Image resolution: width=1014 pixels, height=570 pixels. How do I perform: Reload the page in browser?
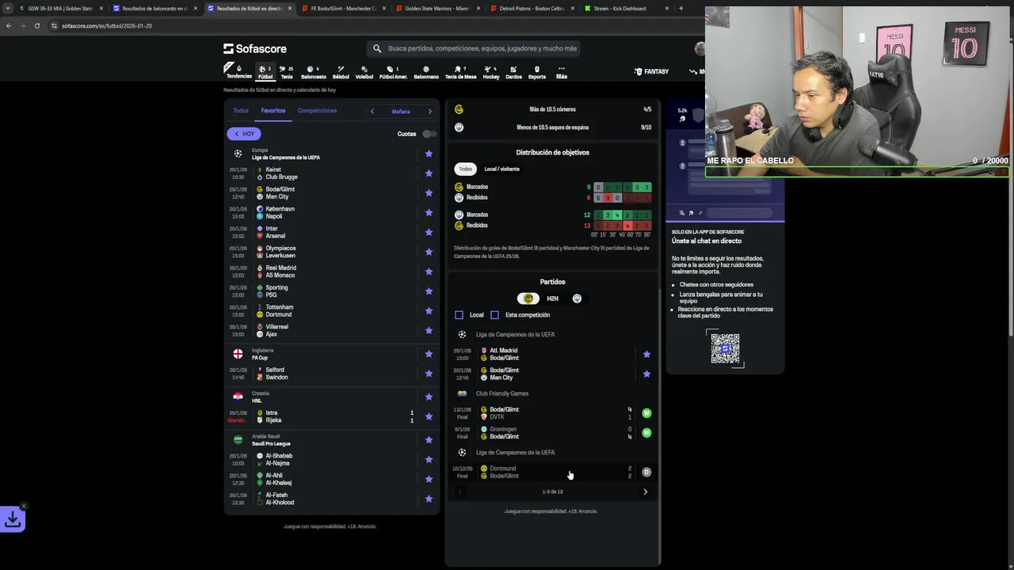36,25
